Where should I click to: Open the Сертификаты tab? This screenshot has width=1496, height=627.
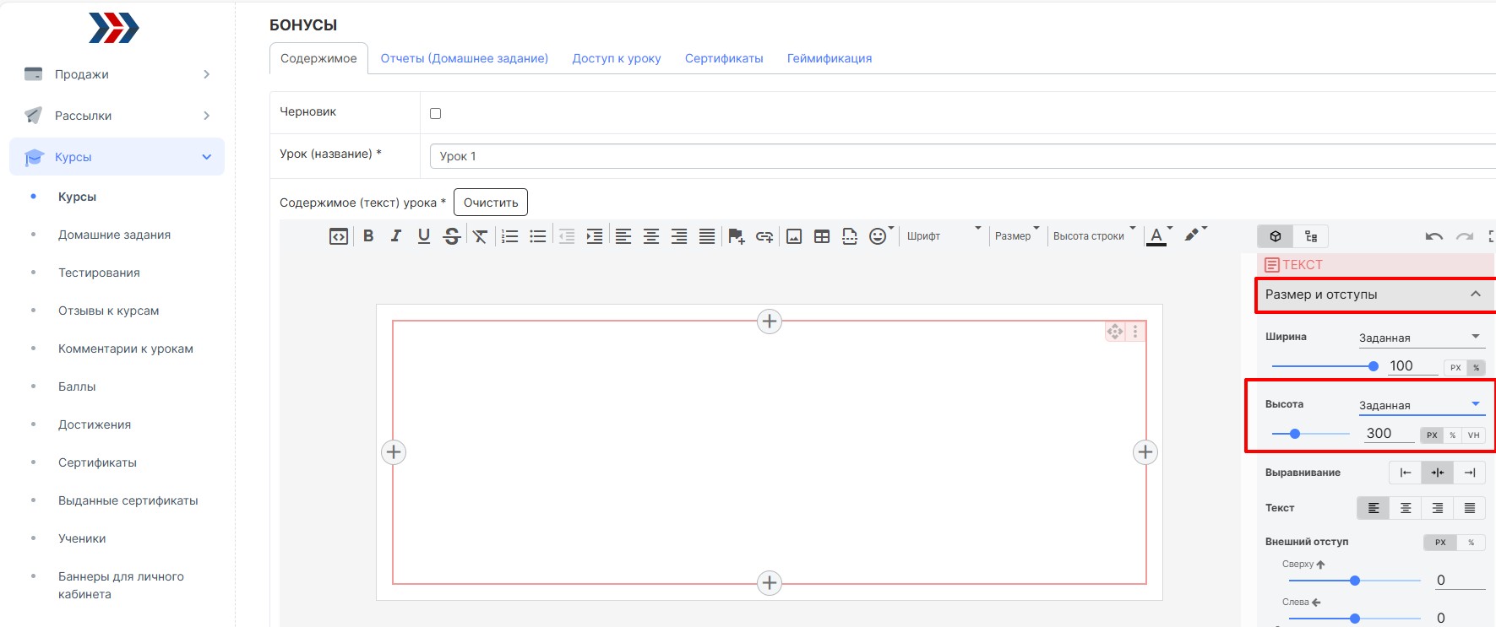(724, 58)
